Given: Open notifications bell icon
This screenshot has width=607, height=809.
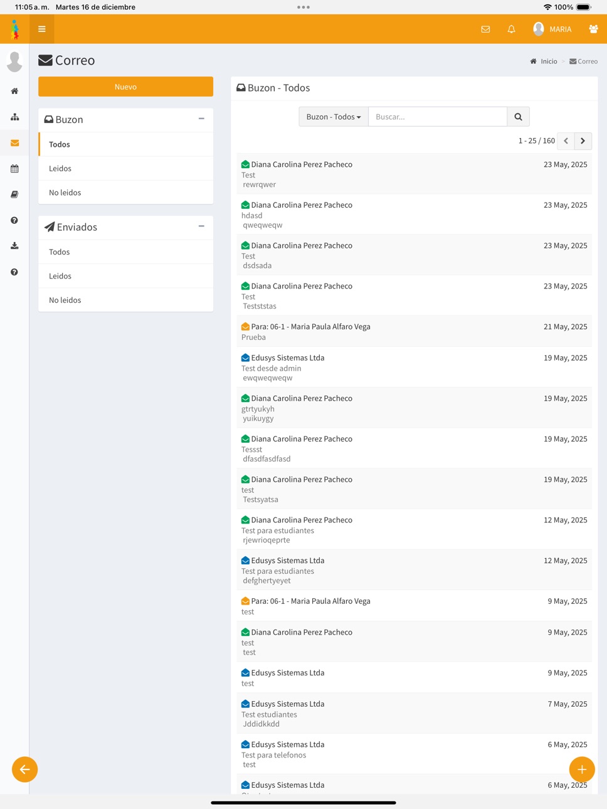Looking at the screenshot, I should click(512, 29).
